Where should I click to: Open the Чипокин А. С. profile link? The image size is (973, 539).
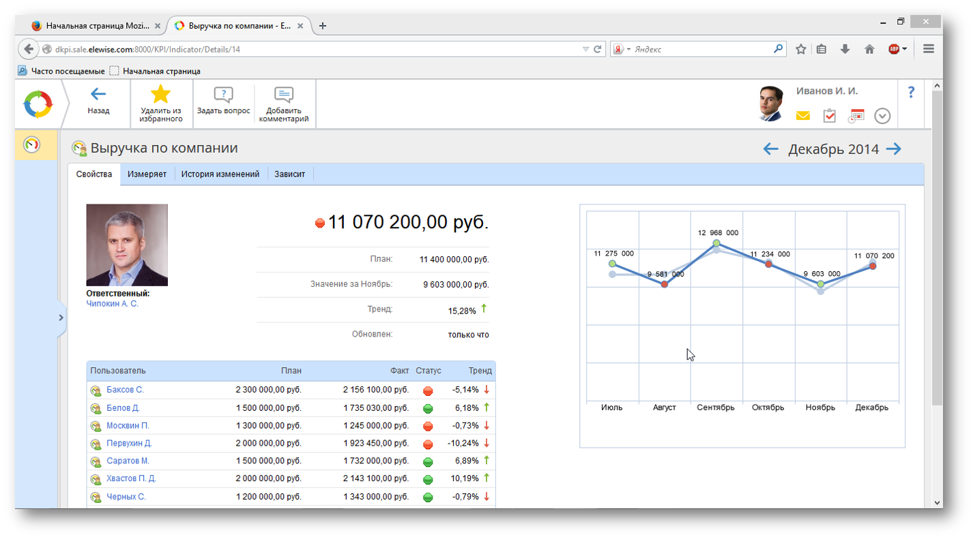click(112, 304)
